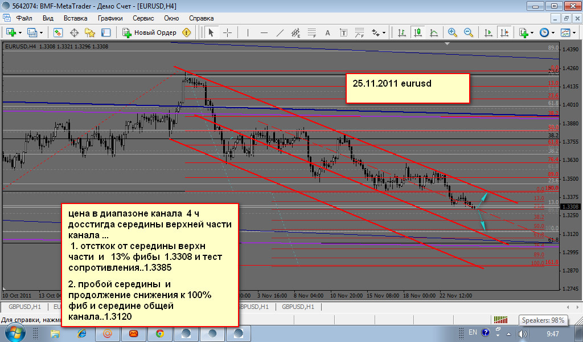This screenshot has width=583, height=342.
Task: Pick the trendline drawing tool
Action: [280, 32]
